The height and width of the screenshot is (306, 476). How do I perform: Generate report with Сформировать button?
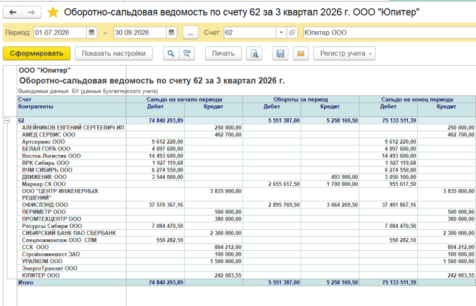tap(37, 53)
